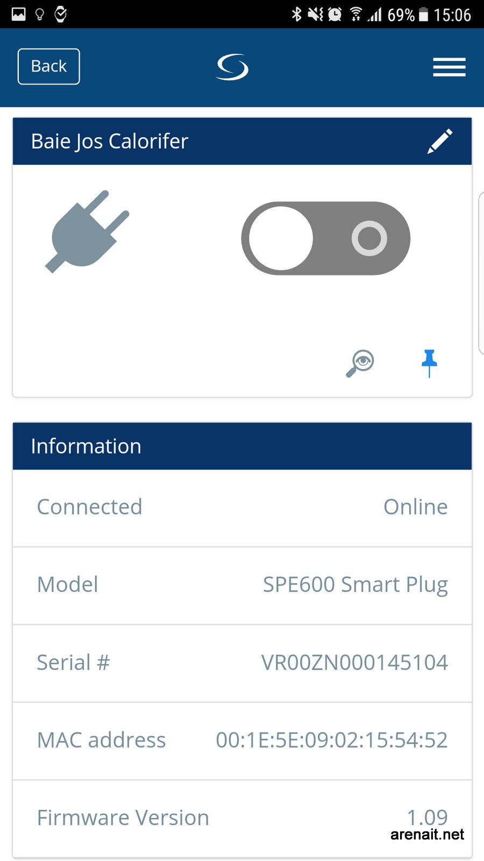Screen dimensions: 484x861
Task: Tap the Bluetooth status bar icon
Action: click(296, 14)
